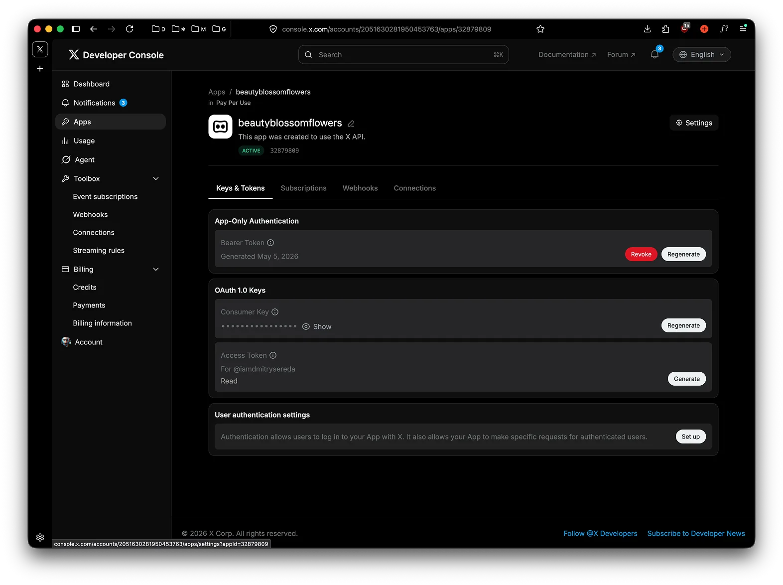Click the X Developer Console logo
The image size is (783, 585).
pyautogui.click(x=116, y=55)
